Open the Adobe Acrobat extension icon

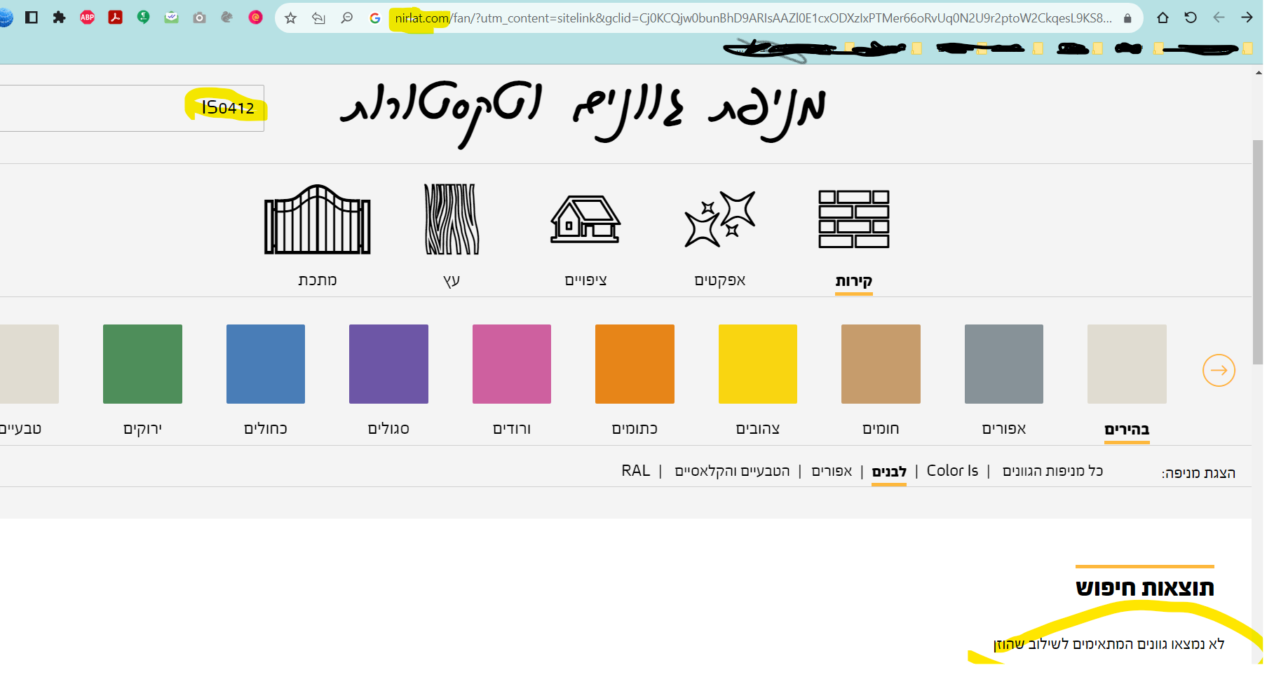(116, 18)
